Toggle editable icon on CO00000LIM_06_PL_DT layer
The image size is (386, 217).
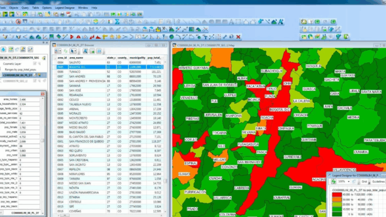tap(35, 75)
